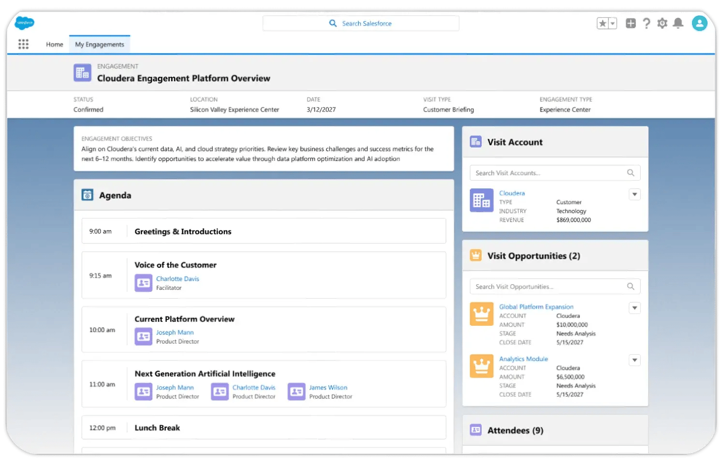
Task: Expand the Cloudera account actions dropdown
Action: pyautogui.click(x=635, y=194)
